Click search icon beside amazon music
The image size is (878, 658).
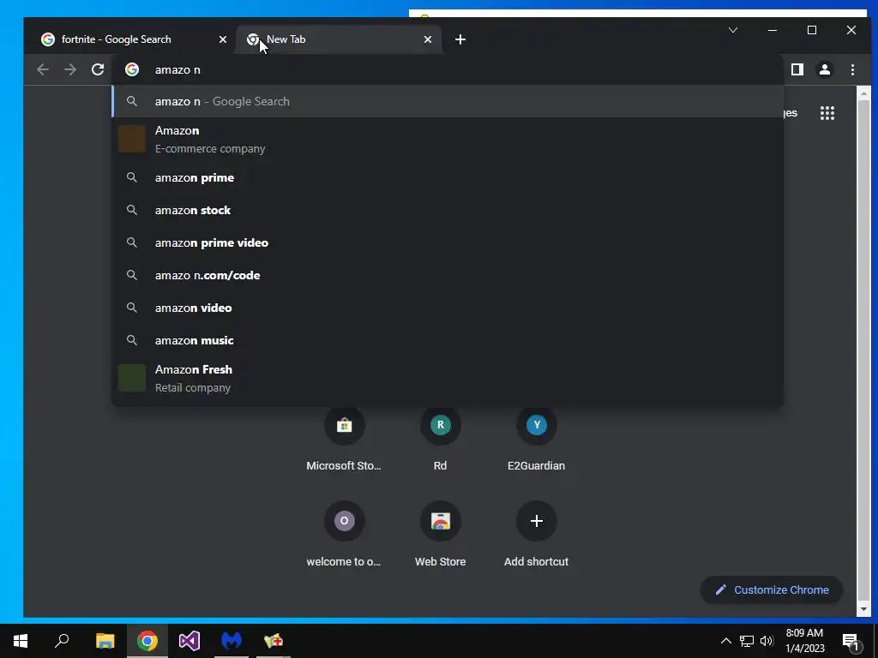[132, 340]
